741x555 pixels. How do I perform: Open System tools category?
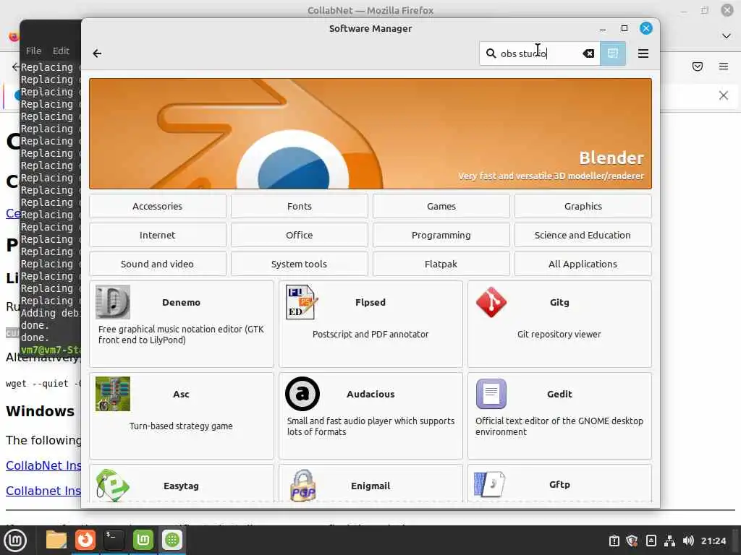point(299,264)
